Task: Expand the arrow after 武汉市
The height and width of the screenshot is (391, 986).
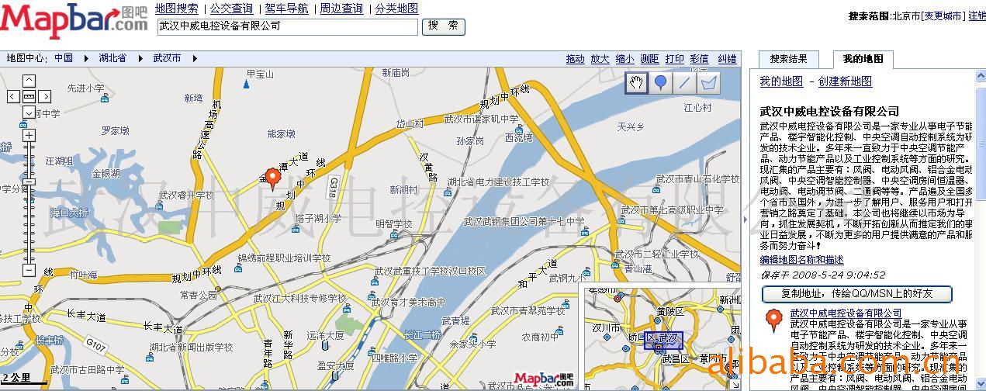Action: pyautogui.click(x=195, y=58)
